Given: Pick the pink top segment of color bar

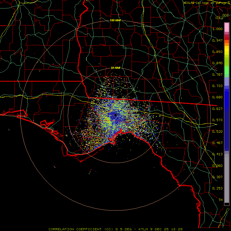Looking at the screenshot, I should [227, 27].
